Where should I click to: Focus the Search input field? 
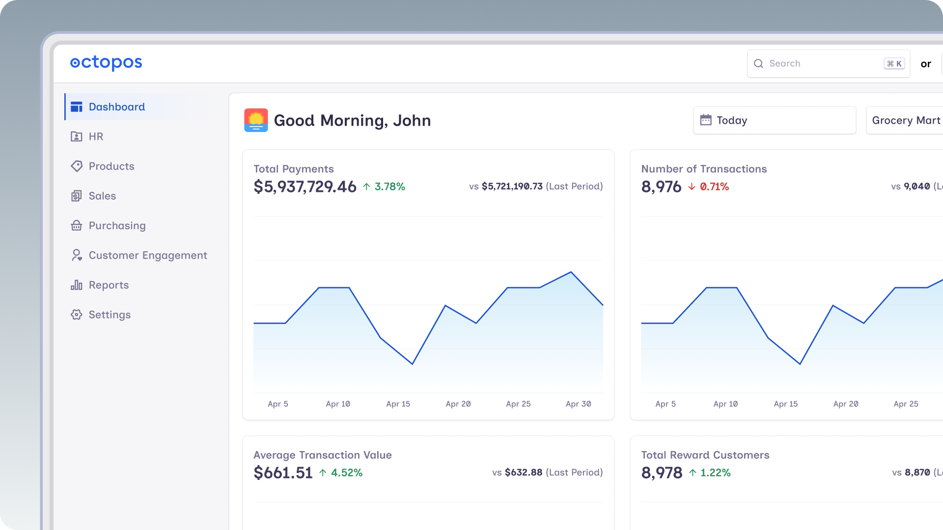(x=829, y=64)
